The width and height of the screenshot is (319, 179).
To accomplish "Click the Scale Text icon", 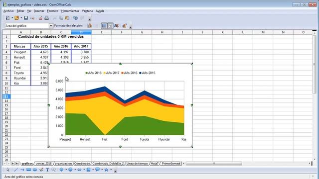I will click(116, 25).
